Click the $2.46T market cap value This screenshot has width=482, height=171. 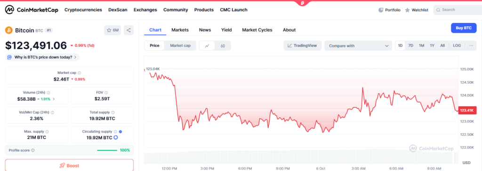62,79
